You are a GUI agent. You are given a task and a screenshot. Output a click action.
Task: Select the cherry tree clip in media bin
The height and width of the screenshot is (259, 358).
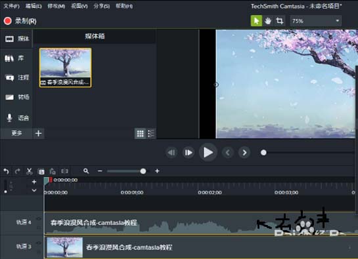pyautogui.click(x=65, y=68)
